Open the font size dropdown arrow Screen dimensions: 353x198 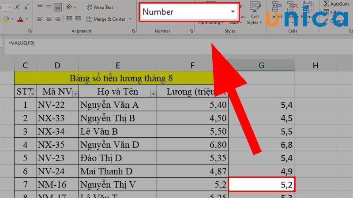tap(9, 7)
